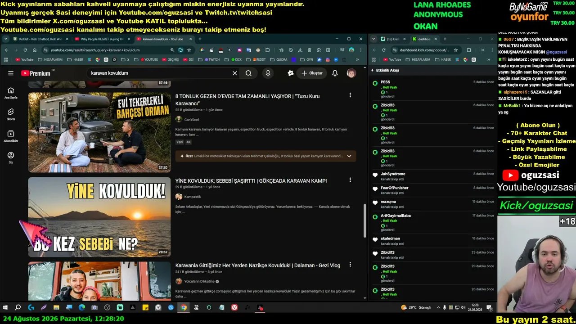Open the Windows Start menu
The image size is (576, 324).
[5, 307]
